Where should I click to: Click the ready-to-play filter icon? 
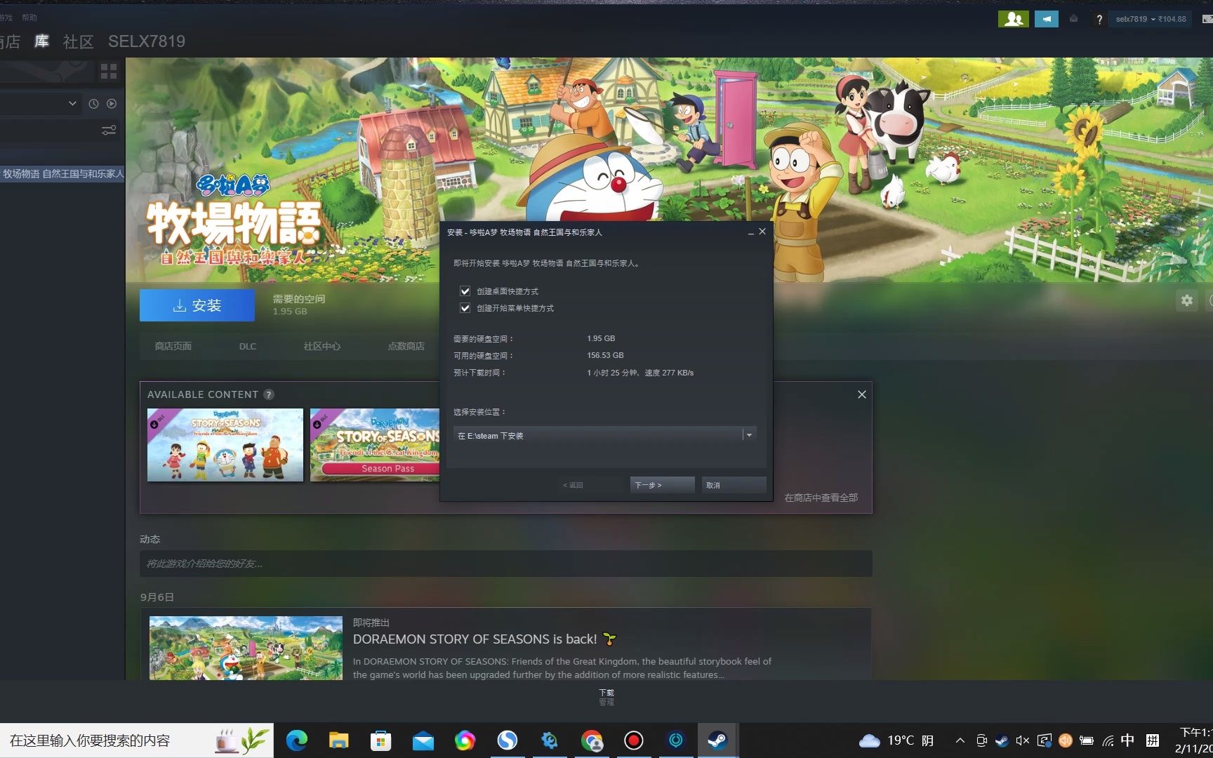(x=112, y=104)
